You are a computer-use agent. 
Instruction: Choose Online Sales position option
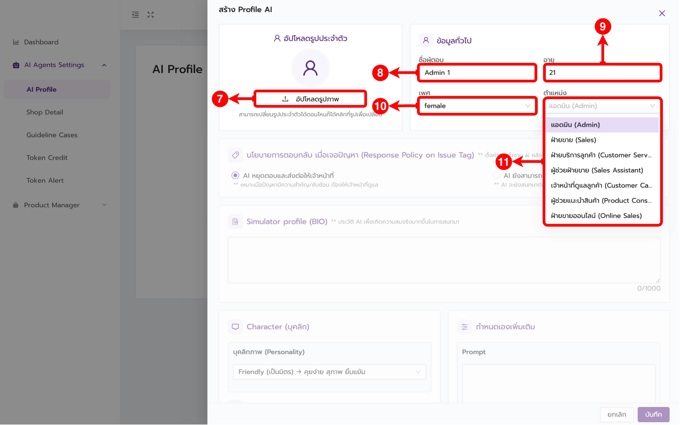(x=596, y=216)
